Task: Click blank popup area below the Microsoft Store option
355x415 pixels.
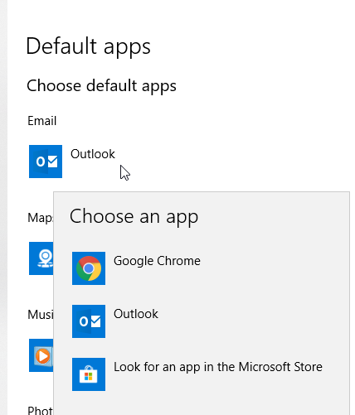Action: click(202, 403)
